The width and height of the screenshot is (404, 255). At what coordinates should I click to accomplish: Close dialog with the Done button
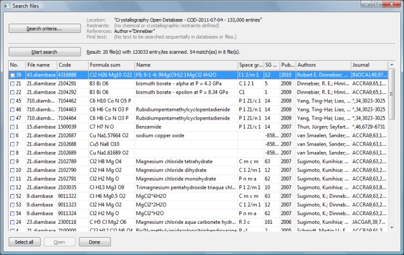pos(94,242)
